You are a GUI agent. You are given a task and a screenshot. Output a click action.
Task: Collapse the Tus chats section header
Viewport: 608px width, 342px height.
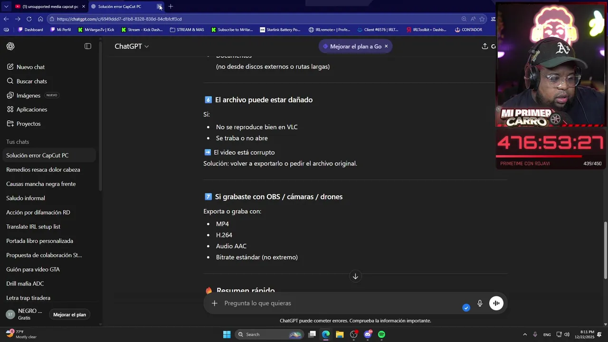[x=18, y=142]
